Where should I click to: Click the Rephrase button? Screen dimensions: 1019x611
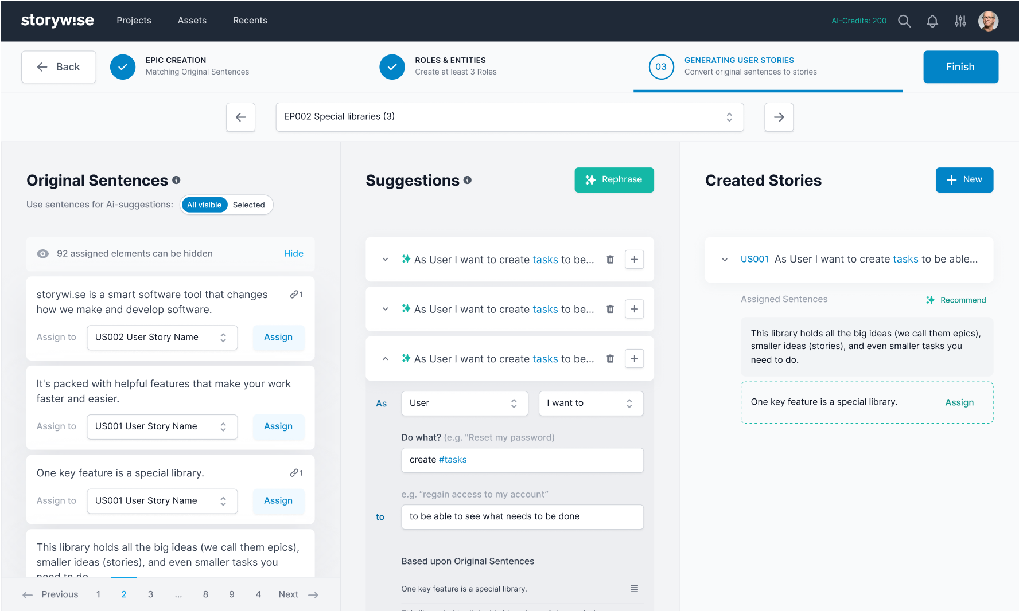pyautogui.click(x=614, y=180)
